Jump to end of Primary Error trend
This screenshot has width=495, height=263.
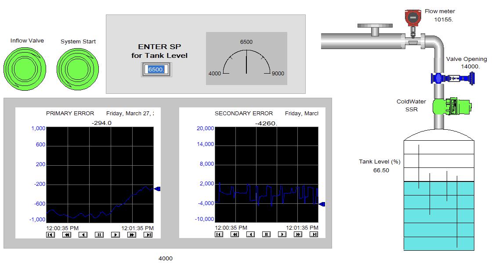pos(148,235)
